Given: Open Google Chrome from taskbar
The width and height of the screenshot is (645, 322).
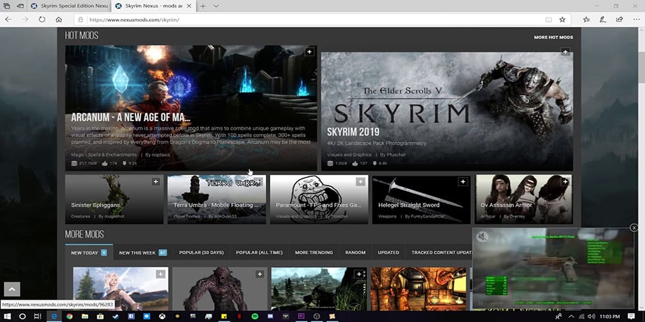Looking at the screenshot, I should coord(70,316).
